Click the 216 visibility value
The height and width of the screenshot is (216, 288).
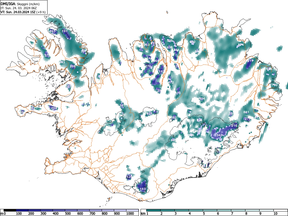pyautogui.click(x=234, y=126)
